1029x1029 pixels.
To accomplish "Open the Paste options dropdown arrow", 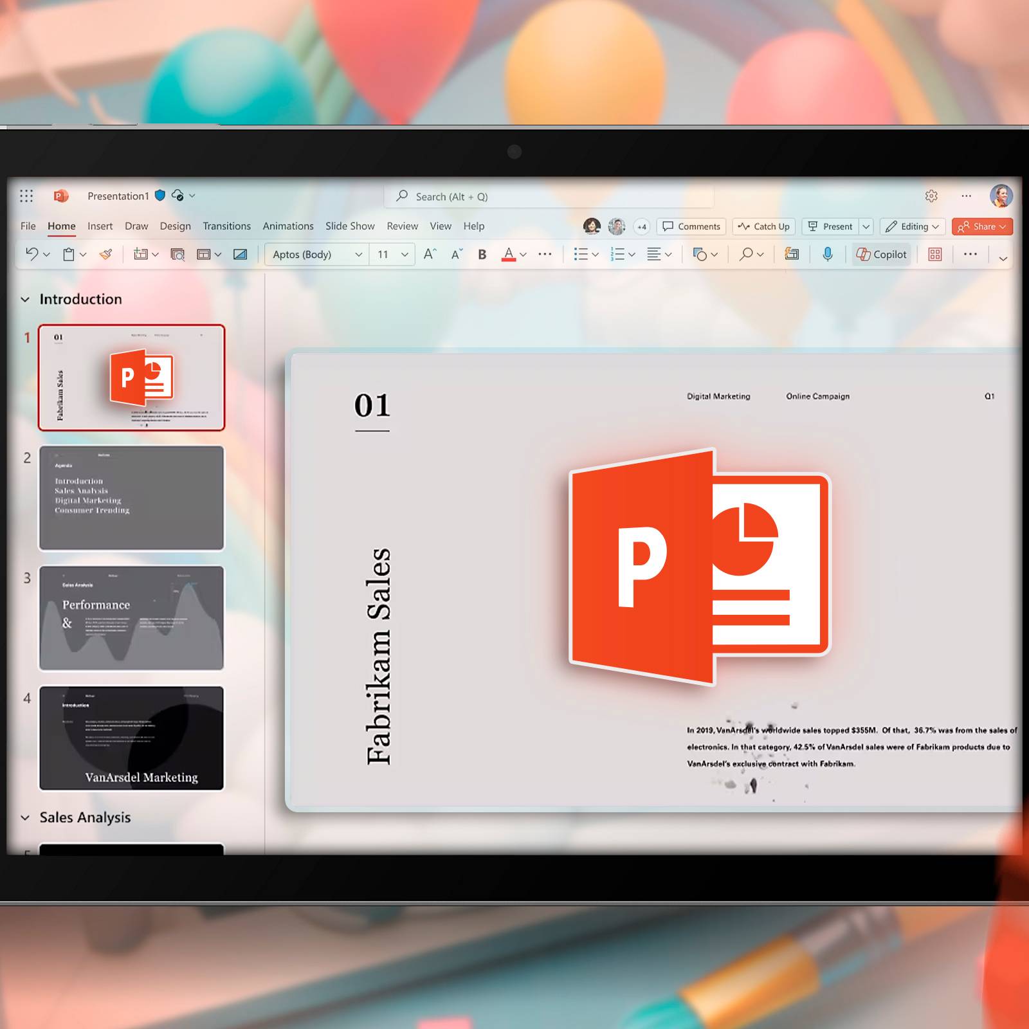I will pos(83,255).
